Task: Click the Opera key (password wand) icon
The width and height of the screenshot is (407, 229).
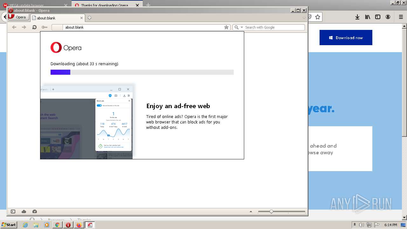Action: coord(45,27)
